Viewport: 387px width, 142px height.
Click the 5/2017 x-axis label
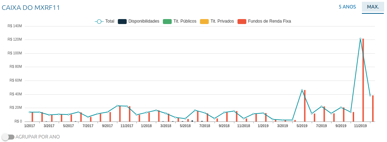point(69,126)
